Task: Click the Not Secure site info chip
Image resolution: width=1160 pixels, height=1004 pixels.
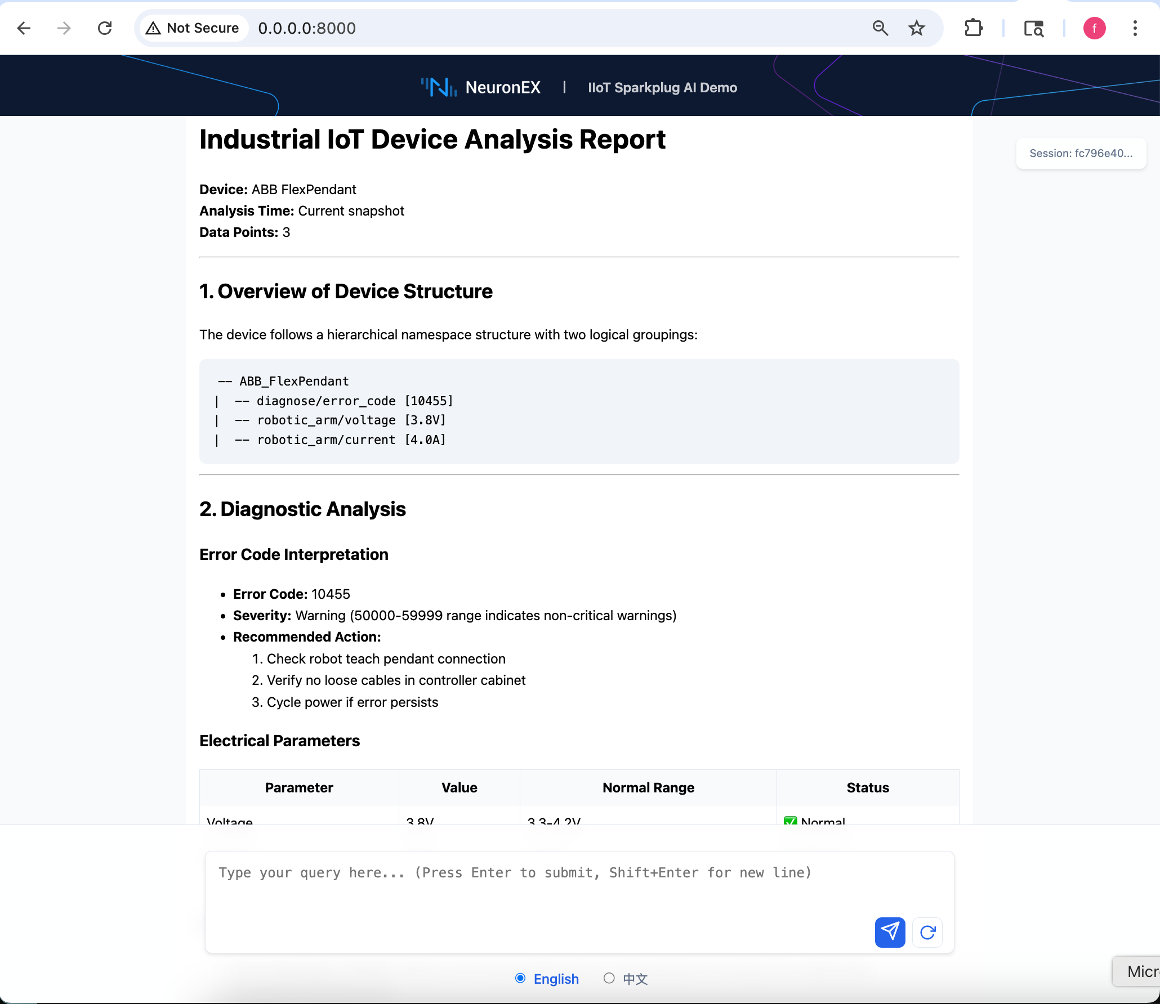Action: pyautogui.click(x=193, y=28)
